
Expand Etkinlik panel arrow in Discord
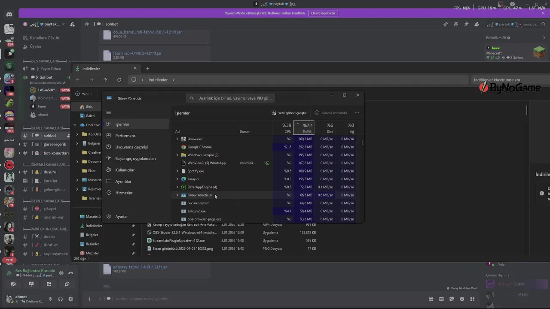[x=544, y=38]
